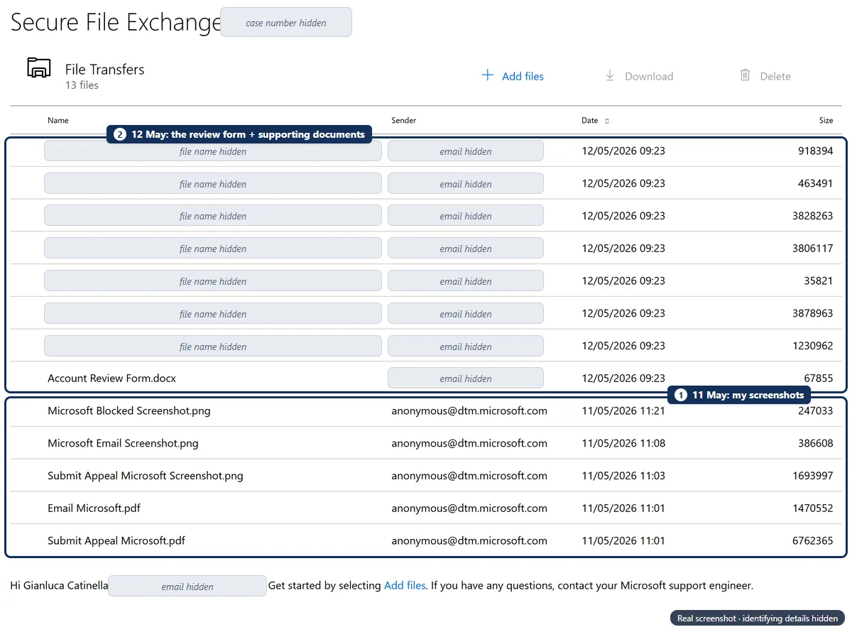Image resolution: width=852 pixels, height=632 pixels.
Task: Click the Download button label
Action: [649, 76]
